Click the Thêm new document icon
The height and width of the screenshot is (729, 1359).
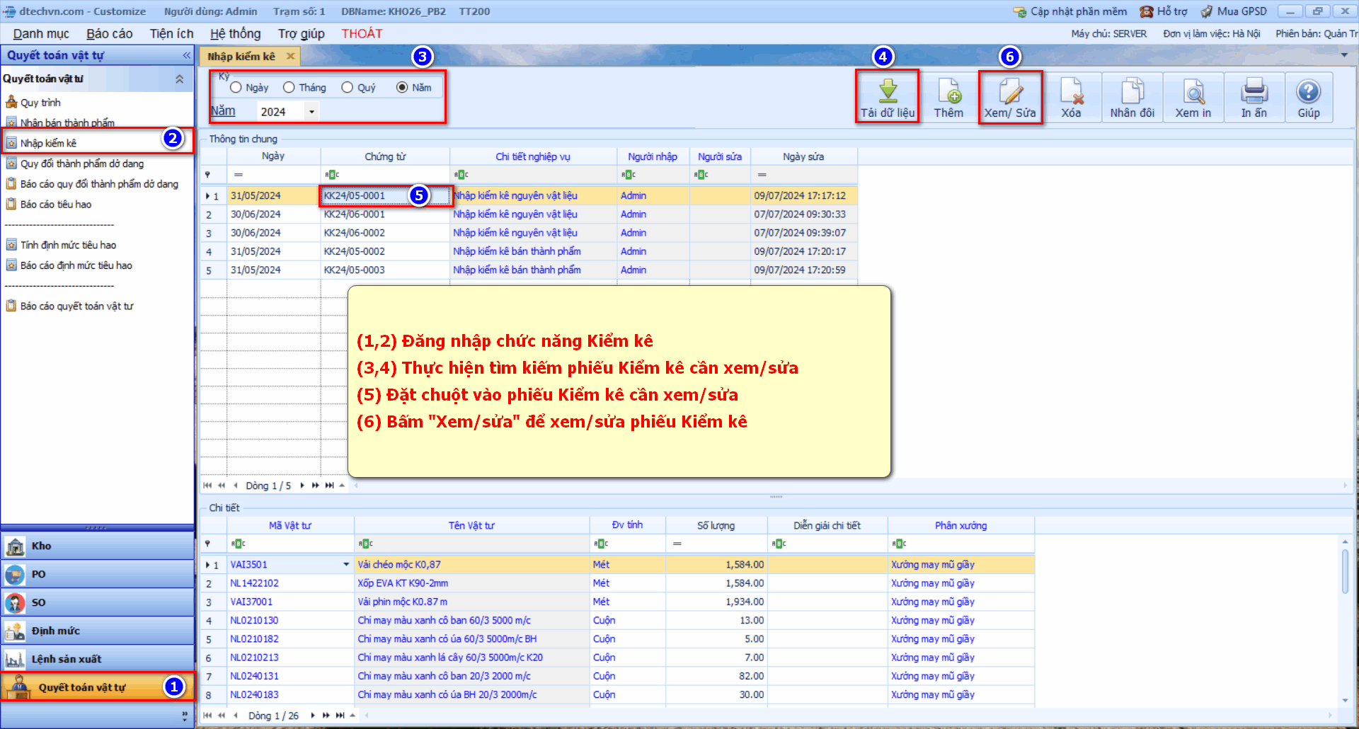click(x=948, y=91)
